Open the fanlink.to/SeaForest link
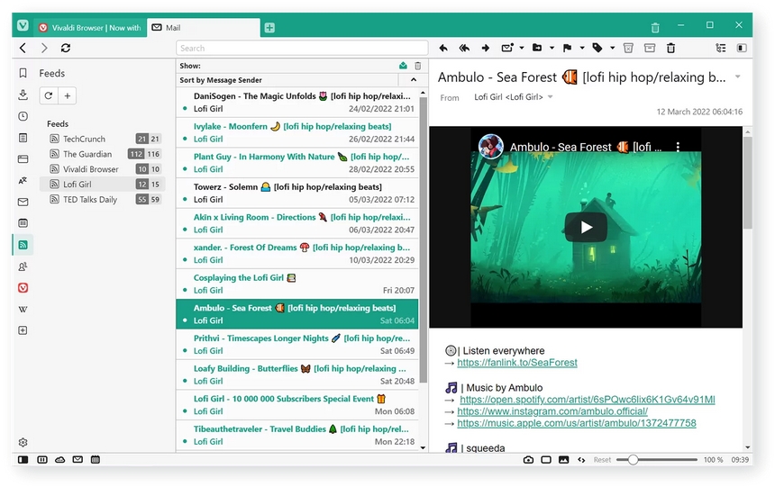775x487 pixels. 517,363
